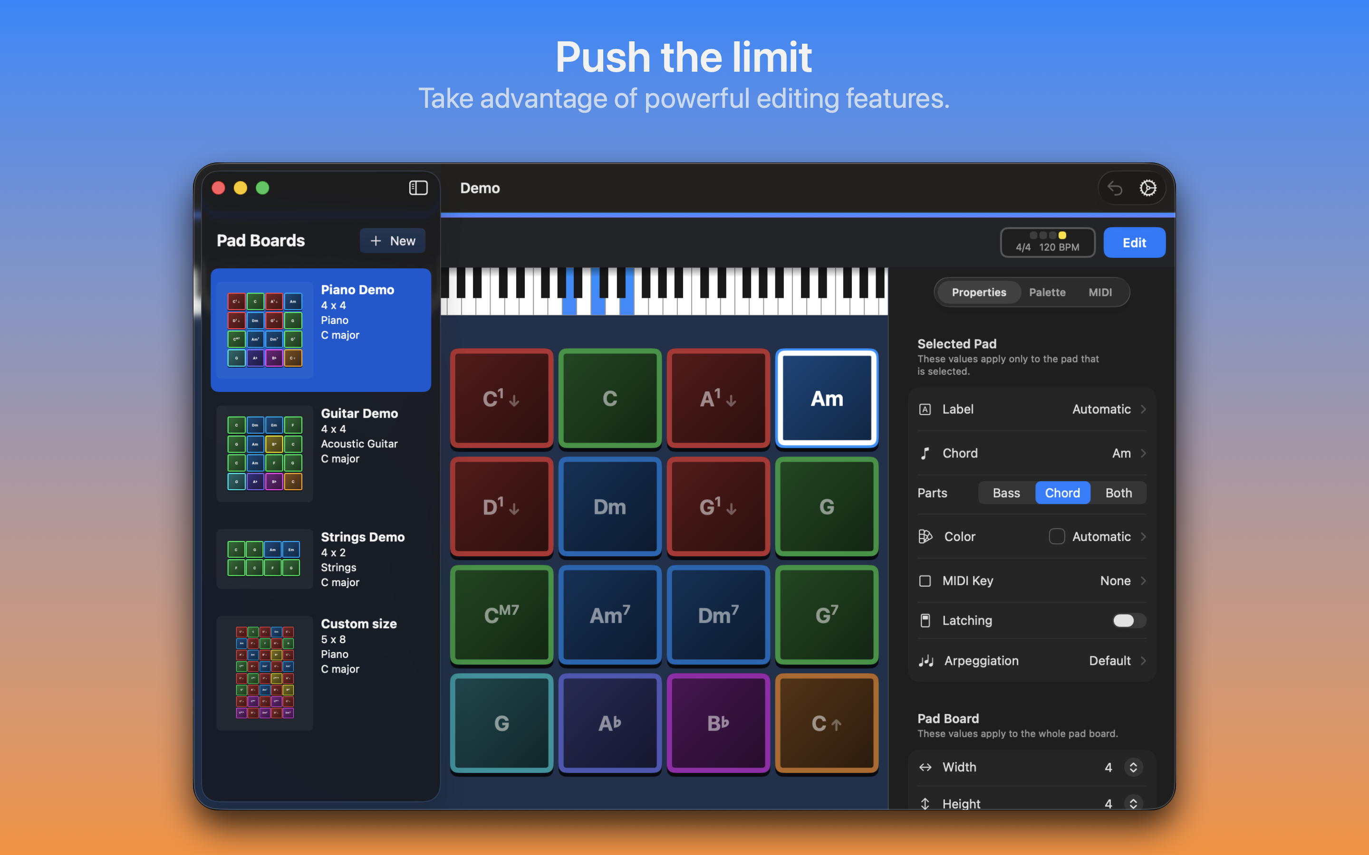Click the Chord music note icon
This screenshot has height=855, width=1369.
point(925,454)
